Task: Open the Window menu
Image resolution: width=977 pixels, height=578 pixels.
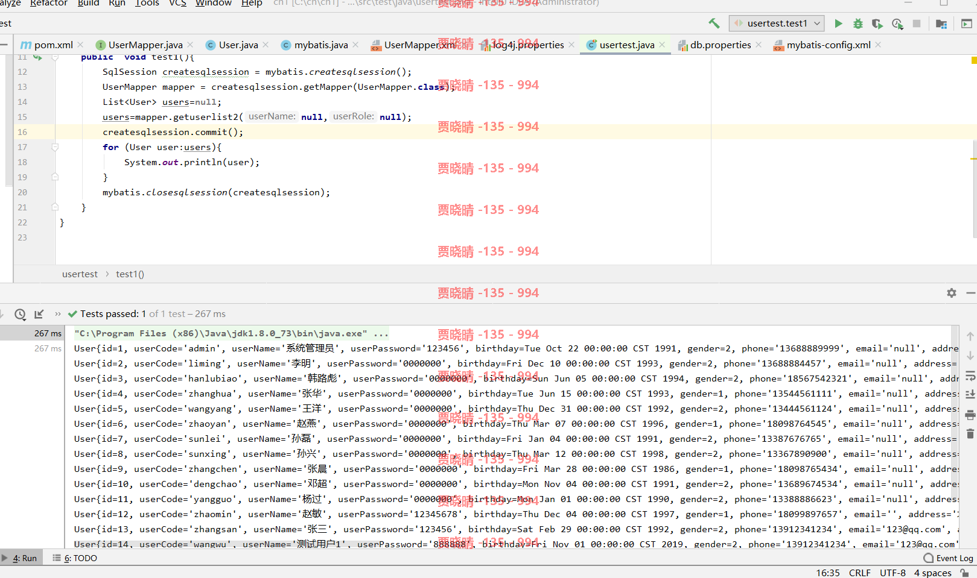Action: [x=214, y=3]
